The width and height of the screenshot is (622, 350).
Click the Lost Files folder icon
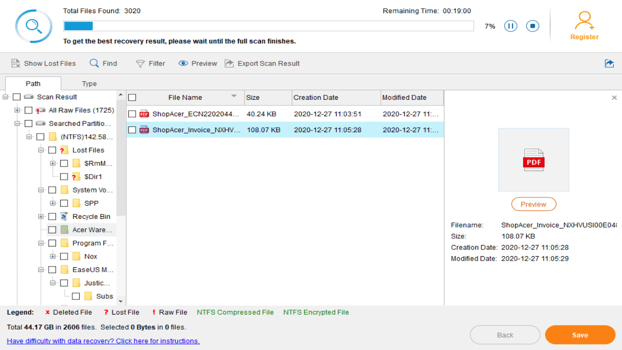click(x=64, y=150)
